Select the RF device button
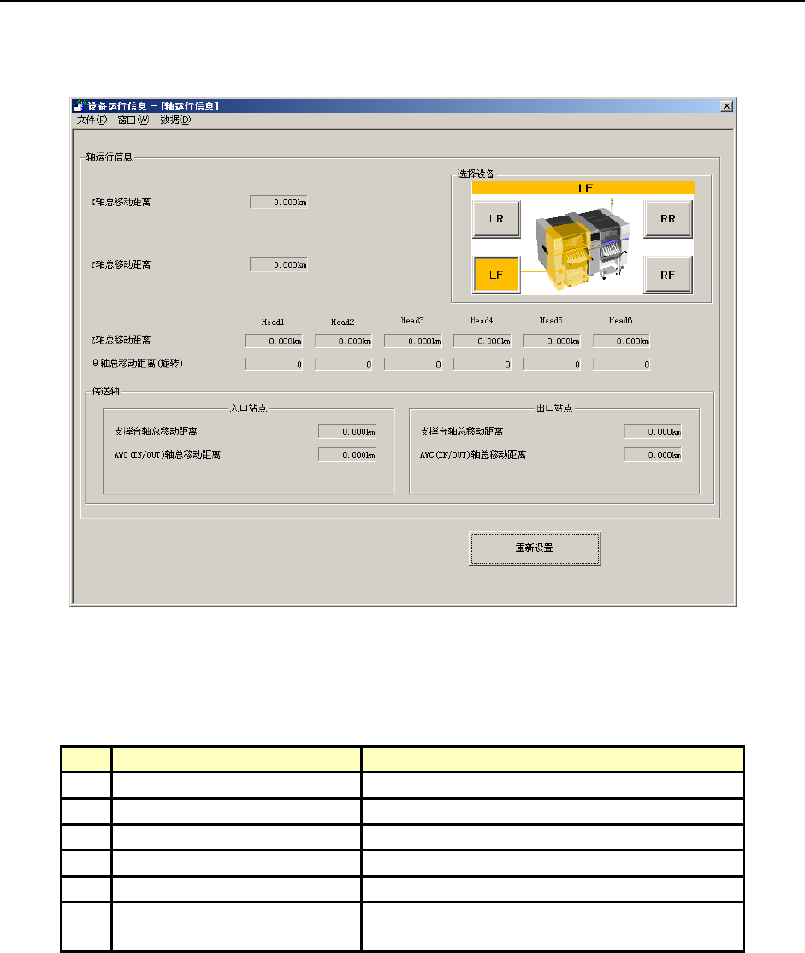805x953 pixels. click(668, 275)
